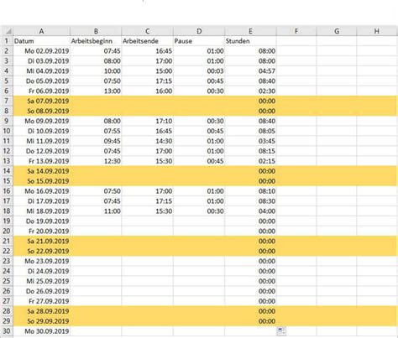Select the Mo 30.09.2019 date cell

coord(41,331)
